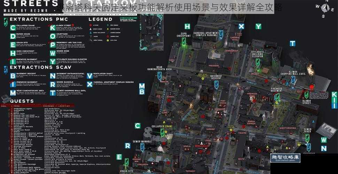Viewport: 338px width, 174px height.
Task: Select the Sewer River marker on the map
Action: 307,138
